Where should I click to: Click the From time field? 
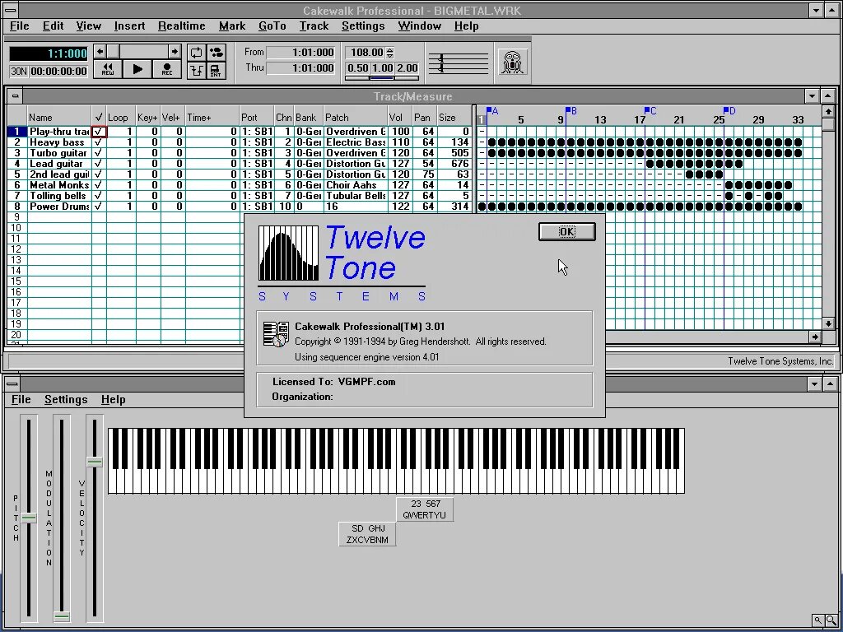click(301, 52)
